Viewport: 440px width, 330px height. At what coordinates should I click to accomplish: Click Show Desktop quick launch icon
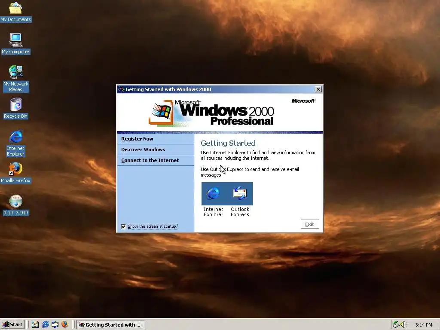pos(35,324)
